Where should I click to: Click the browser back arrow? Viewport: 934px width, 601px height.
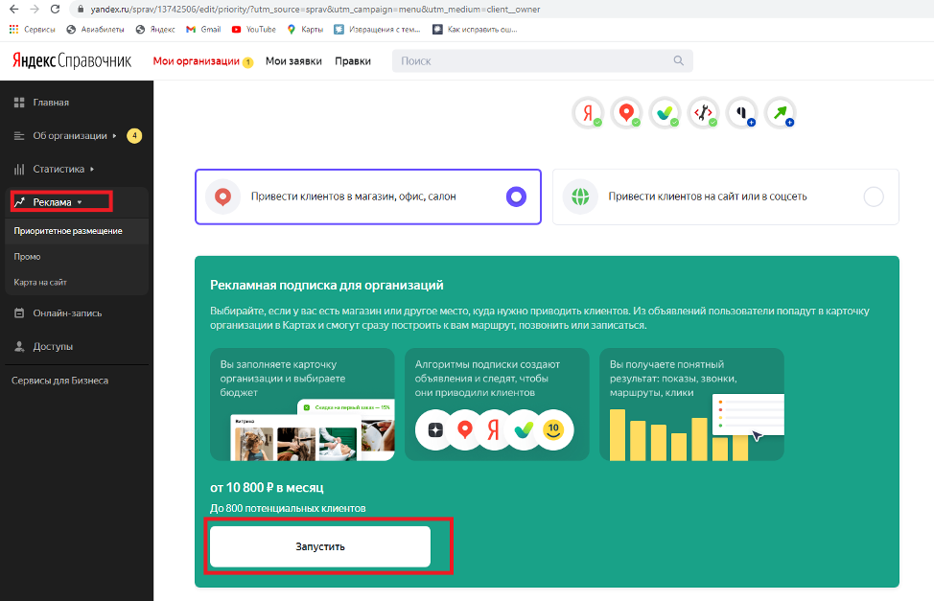click(14, 9)
